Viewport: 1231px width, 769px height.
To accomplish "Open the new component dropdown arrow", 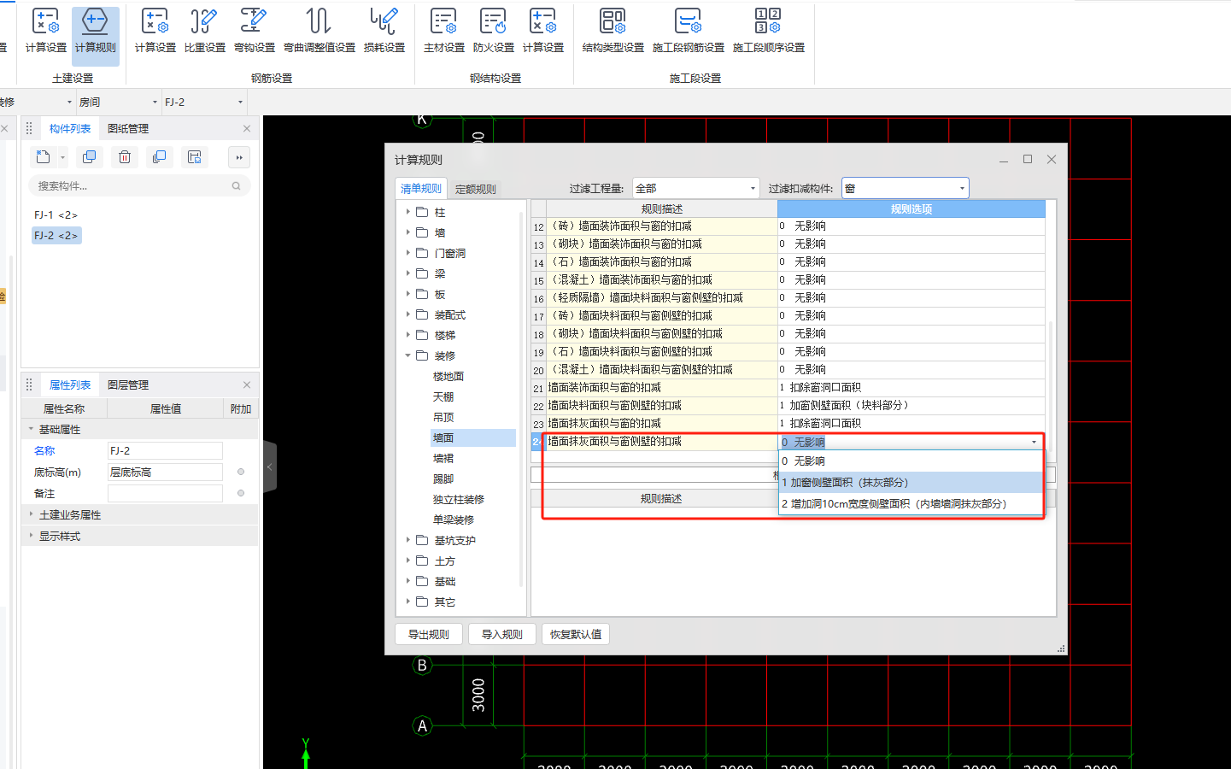I will click(x=62, y=157).
